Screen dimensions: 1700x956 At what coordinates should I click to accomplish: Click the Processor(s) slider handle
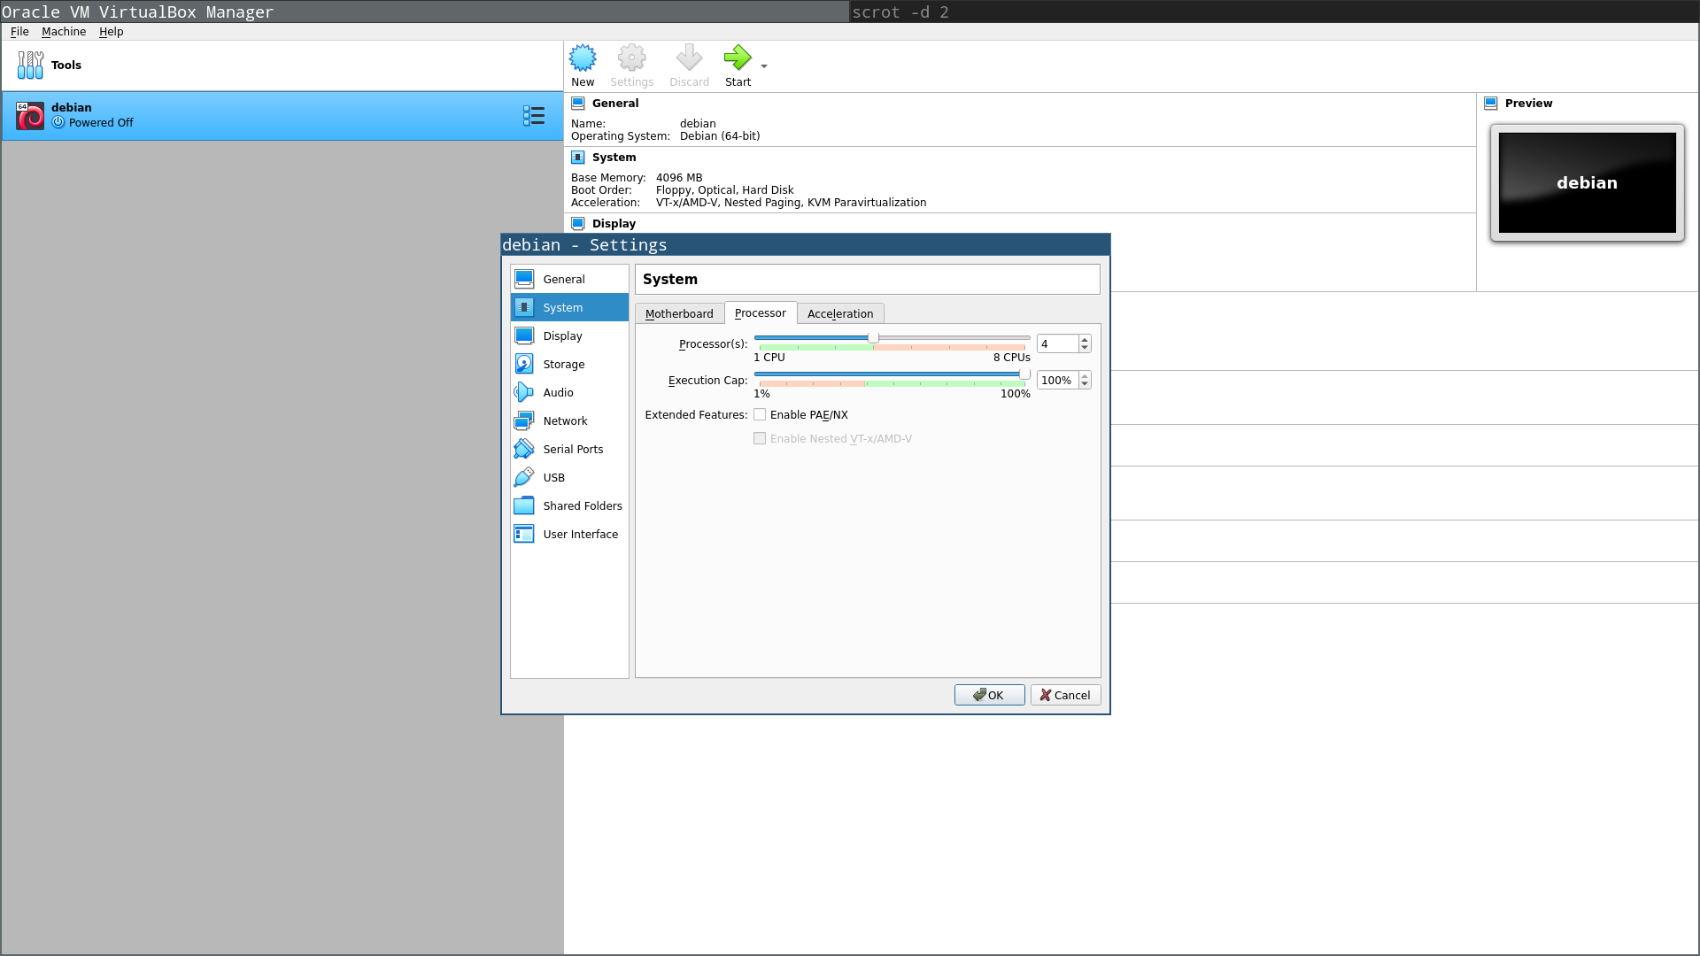[x=873, y=337]
